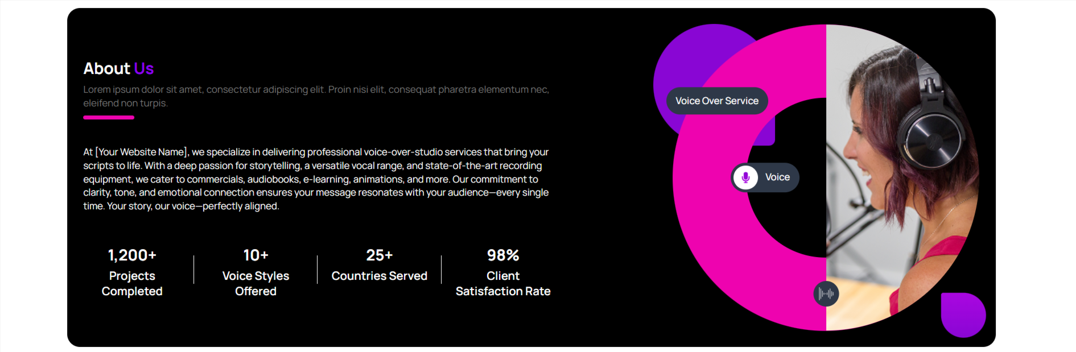Click the "Voice Over Service" pill badge

pyautogui.click(x=717, y=101)
